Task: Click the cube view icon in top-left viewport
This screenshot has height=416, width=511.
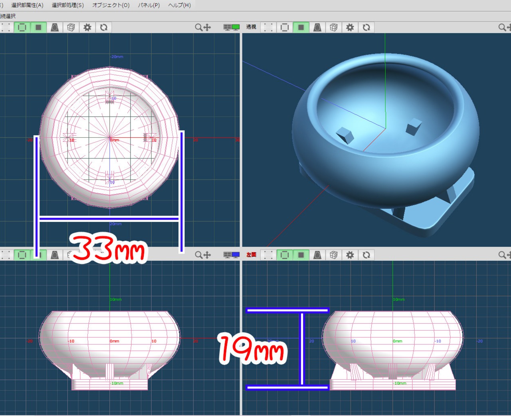Action: coord(71,27)
